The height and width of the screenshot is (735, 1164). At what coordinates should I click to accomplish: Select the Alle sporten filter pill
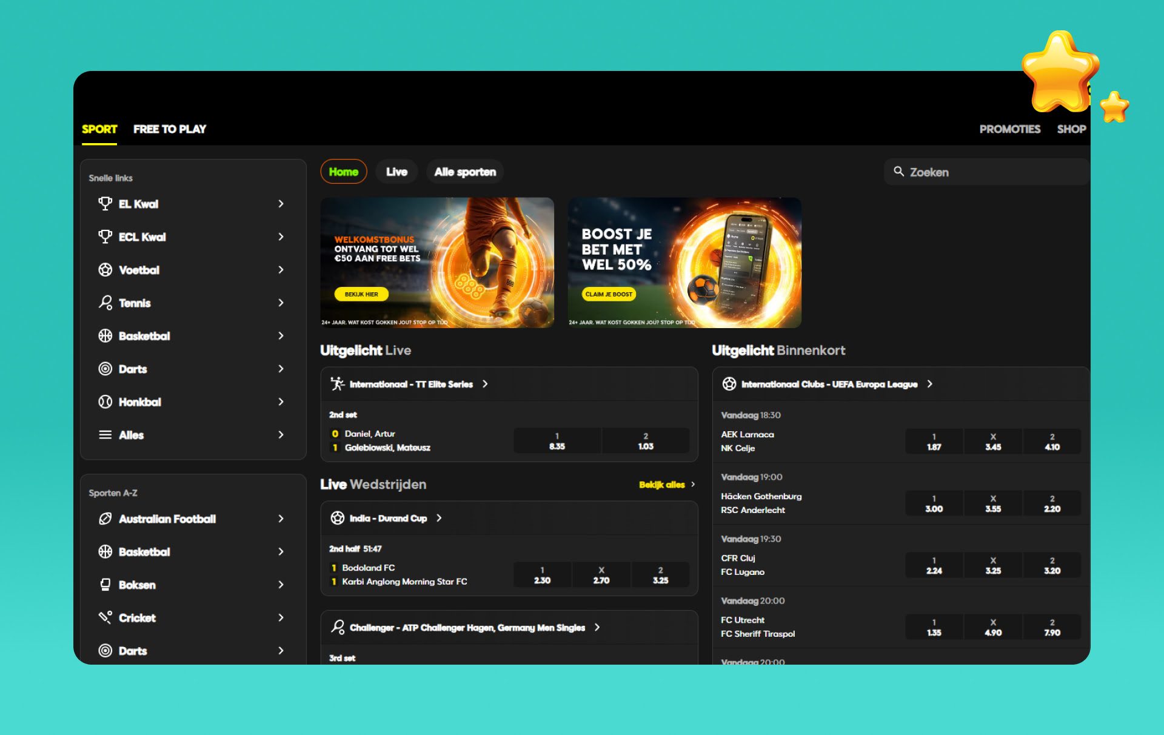pyautogui.click(x=465, y=172)
